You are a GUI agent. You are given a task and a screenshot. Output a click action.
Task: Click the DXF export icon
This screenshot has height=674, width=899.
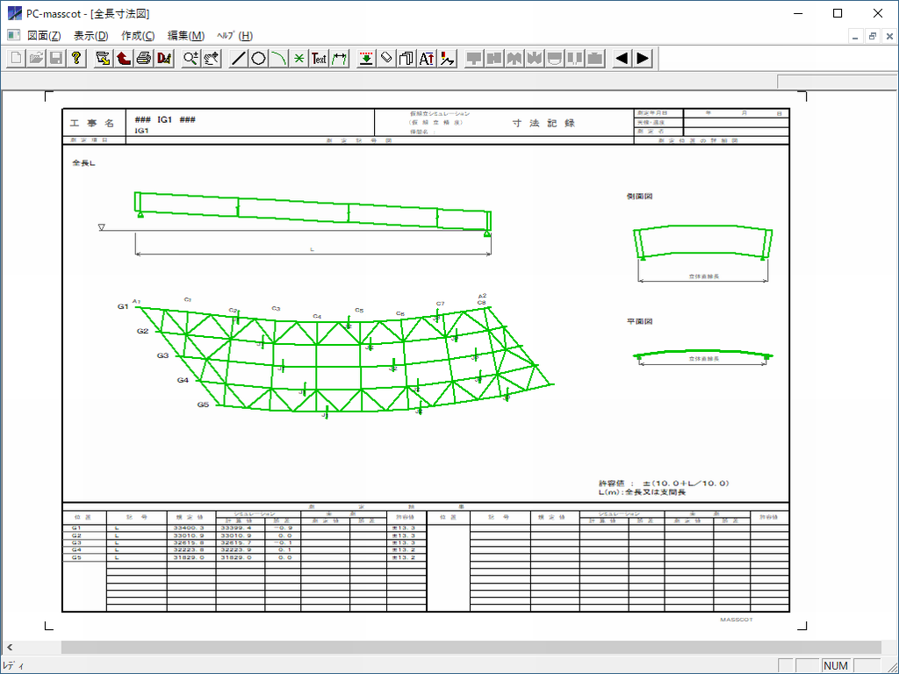(x=164, y=59)
